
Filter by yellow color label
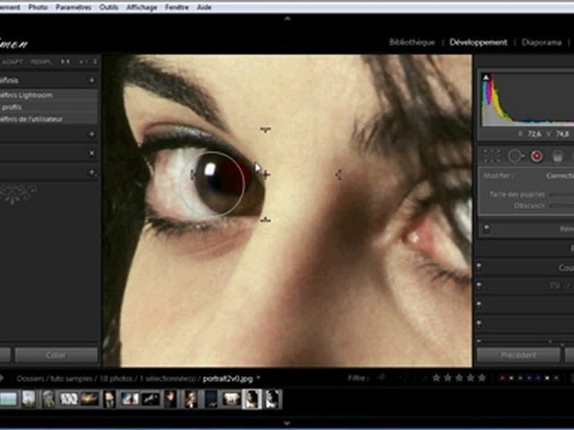click(x=511, y=378)
